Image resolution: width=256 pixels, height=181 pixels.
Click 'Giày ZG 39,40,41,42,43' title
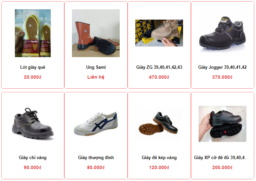click(x=159, y=67)
